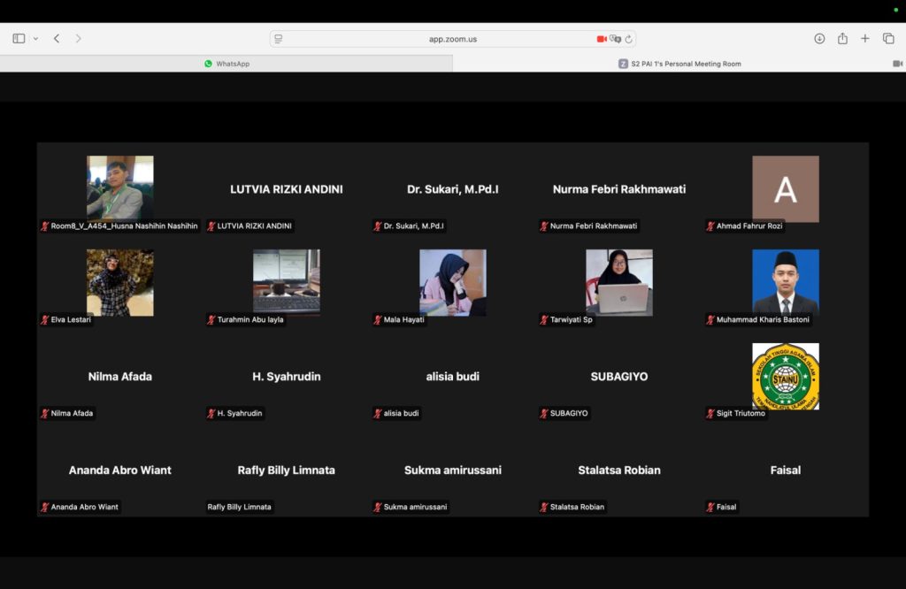Click the red camera indicator in address bar
The height and width of the screenshot is (589, 906).
(602, 39)
